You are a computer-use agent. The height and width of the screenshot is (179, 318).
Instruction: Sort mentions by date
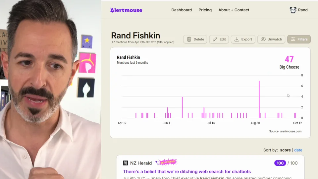(x=298, y=150)
